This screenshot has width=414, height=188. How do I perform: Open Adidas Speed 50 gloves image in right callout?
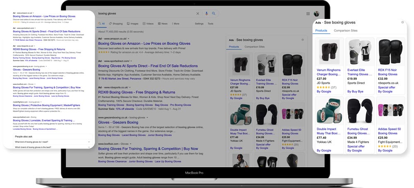coord(390,110)
